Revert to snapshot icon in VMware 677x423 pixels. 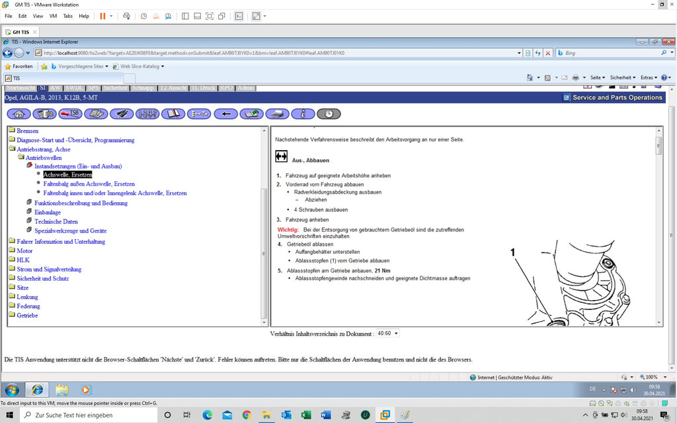pos(156,16)
